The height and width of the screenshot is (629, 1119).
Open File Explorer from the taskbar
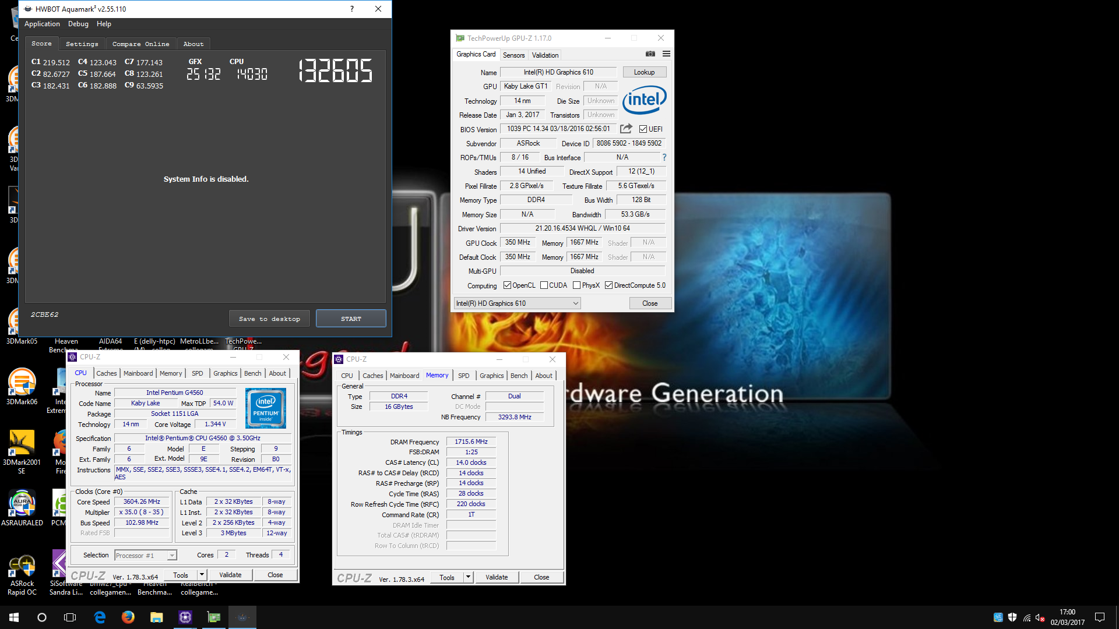click(x=157, y=617)
